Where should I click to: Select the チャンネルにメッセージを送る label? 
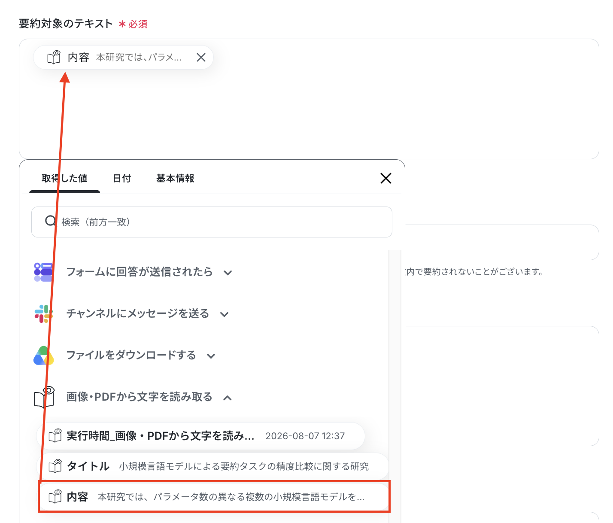click(x=138, y=313)
